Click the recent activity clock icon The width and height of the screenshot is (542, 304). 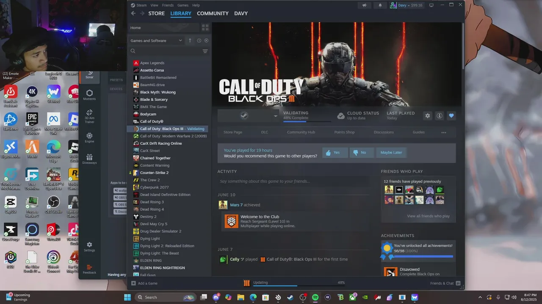tap(199, 41)
